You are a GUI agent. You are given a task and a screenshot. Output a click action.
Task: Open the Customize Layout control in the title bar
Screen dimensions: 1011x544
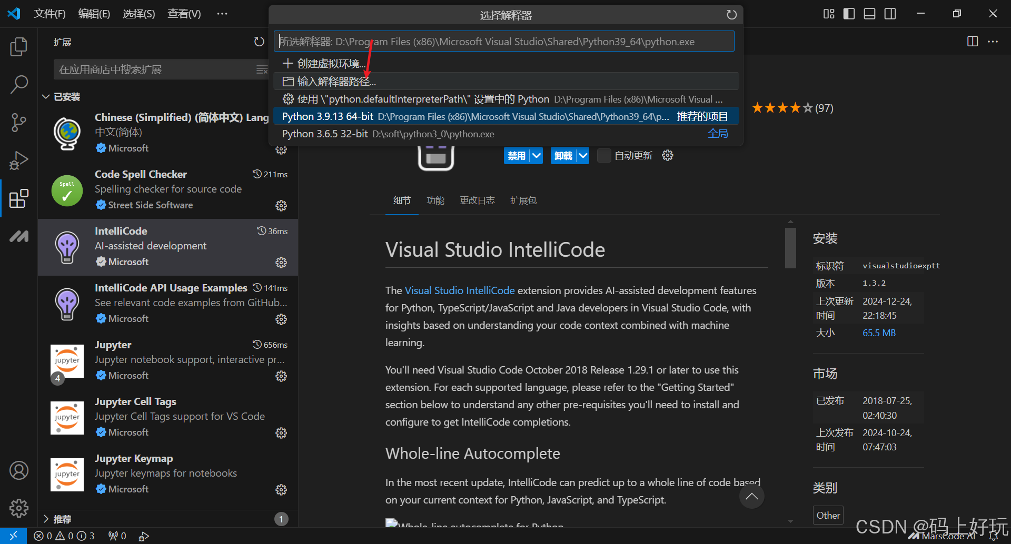828,14
